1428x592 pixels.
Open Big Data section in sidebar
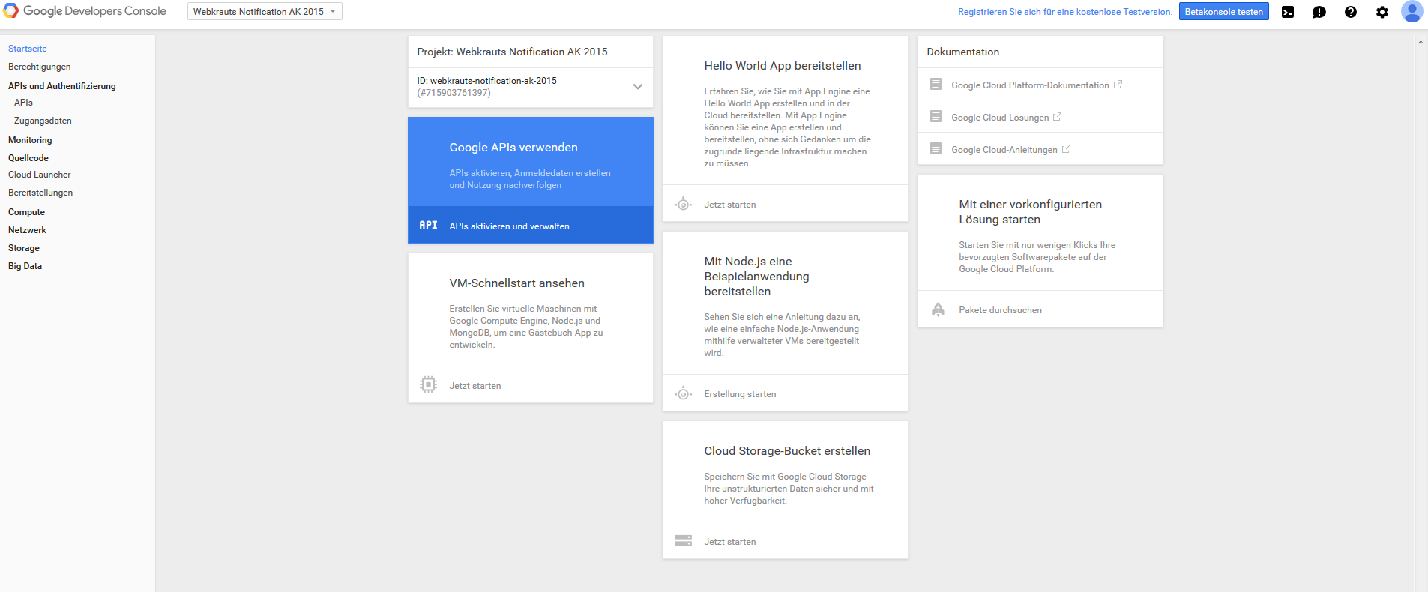25,266
